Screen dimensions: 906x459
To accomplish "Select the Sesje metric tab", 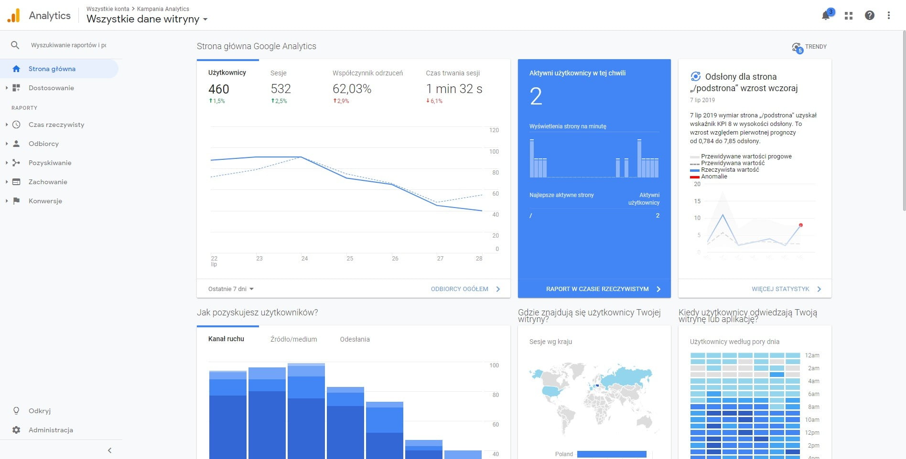I will pos(280,86).
